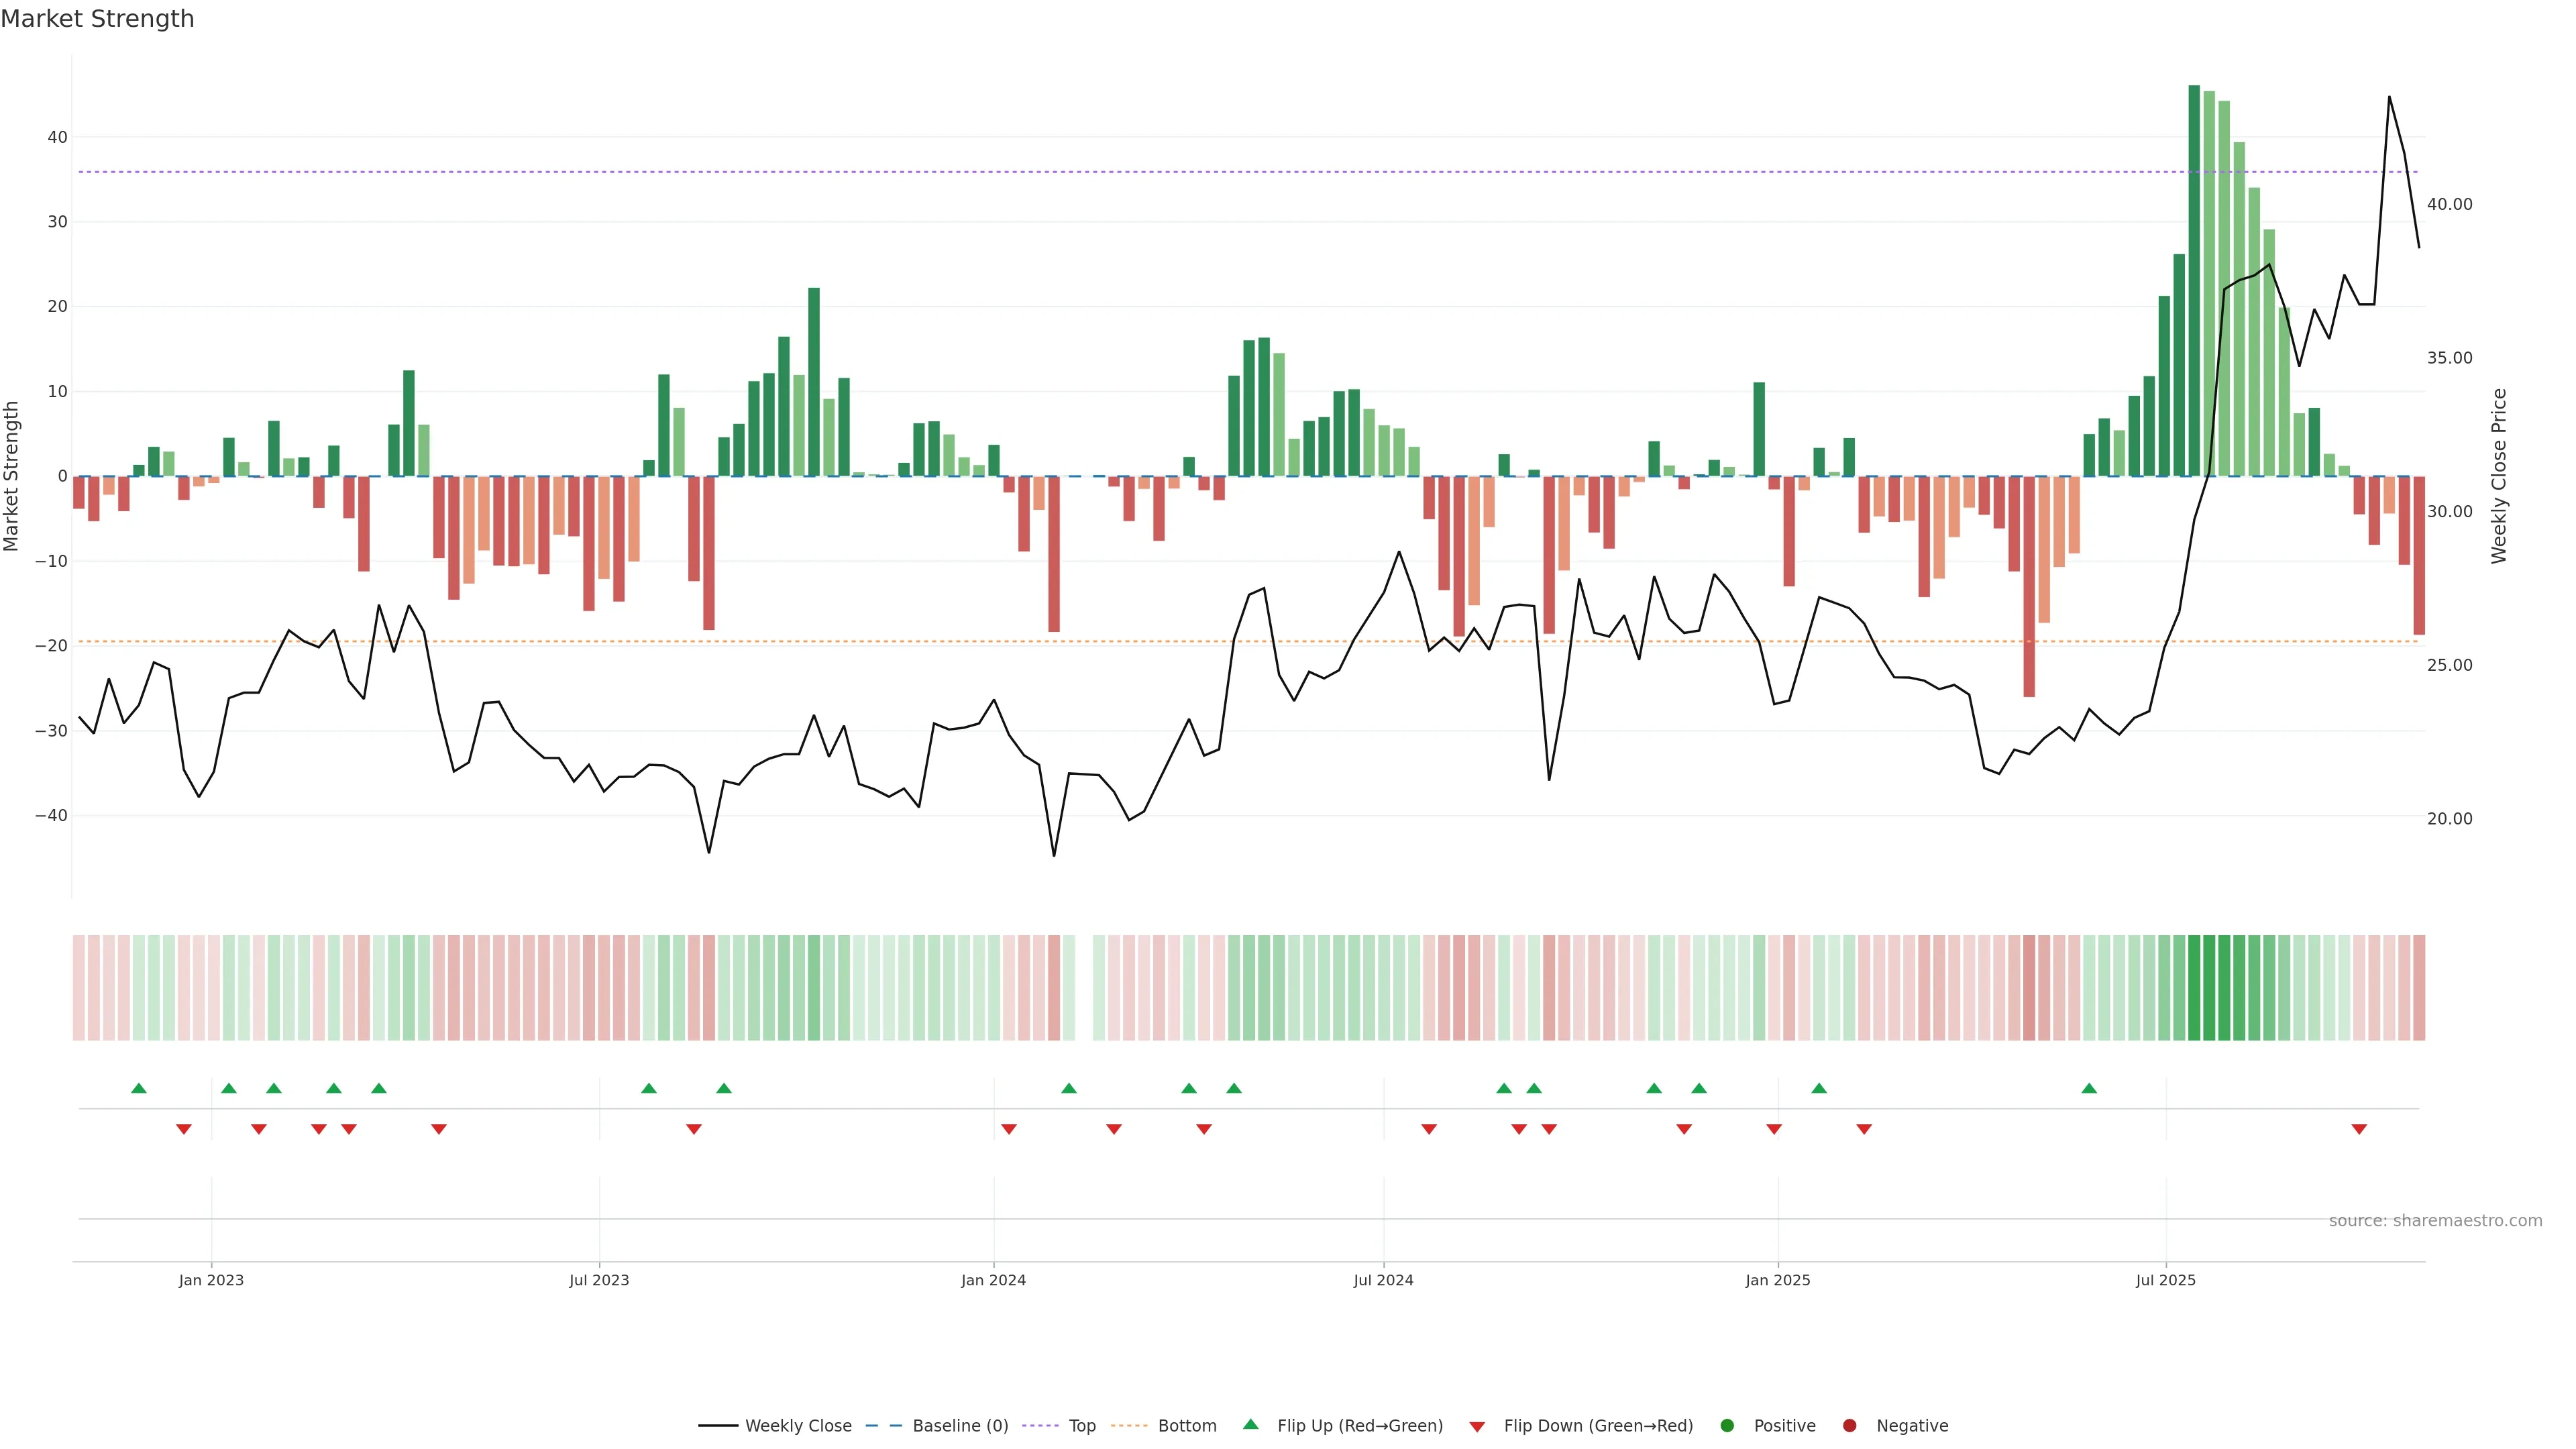The width and height of the screenshot is (2576, 1449).
Task: Click the Jan 2024 x-axis label
Action: pos(993,1280)
